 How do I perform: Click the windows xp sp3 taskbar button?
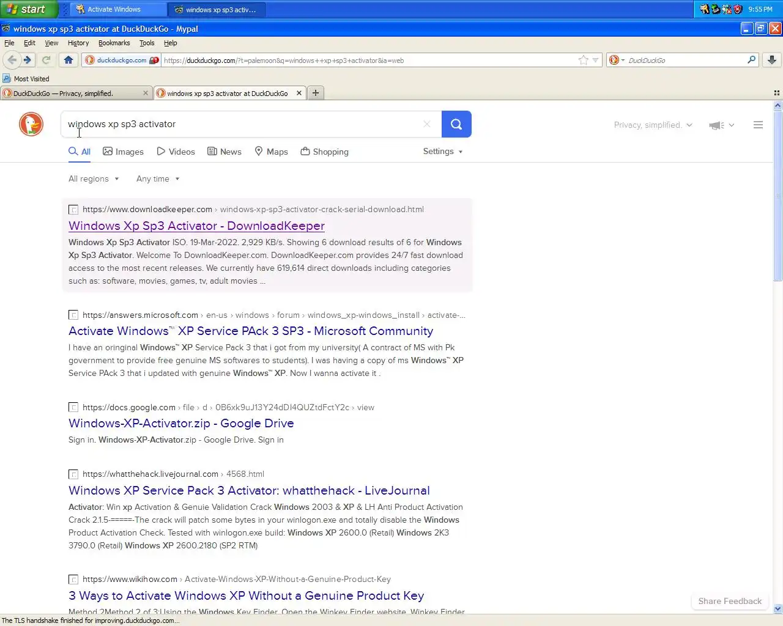pos(217,9)
